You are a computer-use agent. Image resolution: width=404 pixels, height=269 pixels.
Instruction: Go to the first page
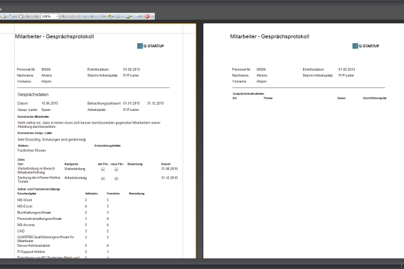(71, 16)
